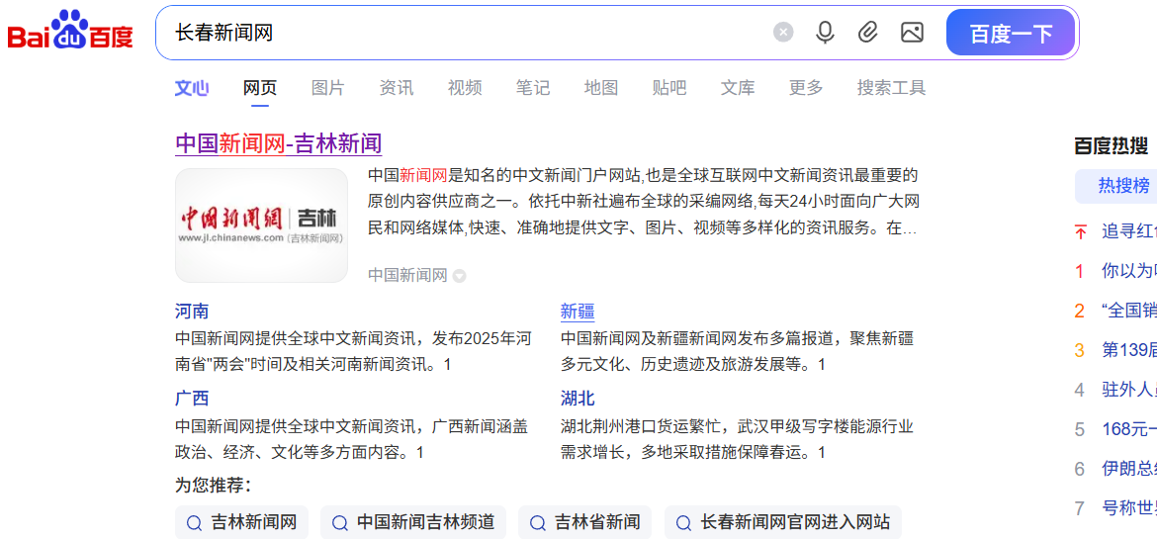The height and width of the screenshot is (539, 1157).
Task: Clear the search box text
Action: click(783, 33)
